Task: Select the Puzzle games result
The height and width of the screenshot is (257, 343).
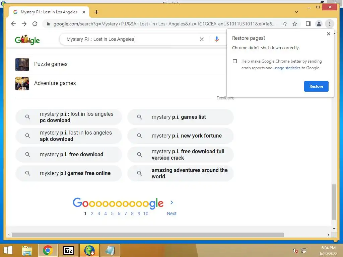Action: pyautogui.click(x=51, y=64)
